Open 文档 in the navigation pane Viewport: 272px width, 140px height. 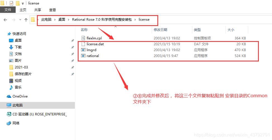18,54
